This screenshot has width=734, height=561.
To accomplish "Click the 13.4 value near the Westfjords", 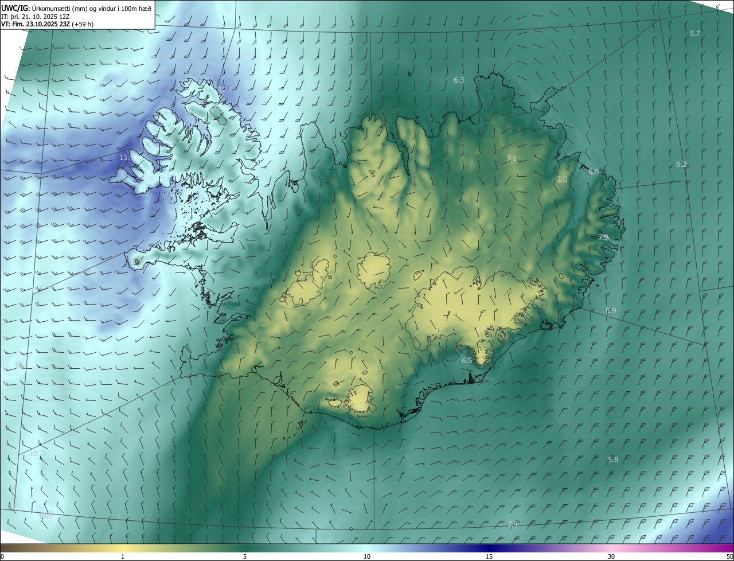I will click(x=126, y=157).
